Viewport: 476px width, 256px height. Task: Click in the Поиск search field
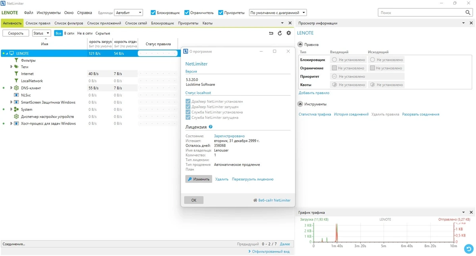pyautogui.click(x=421, y=13)
